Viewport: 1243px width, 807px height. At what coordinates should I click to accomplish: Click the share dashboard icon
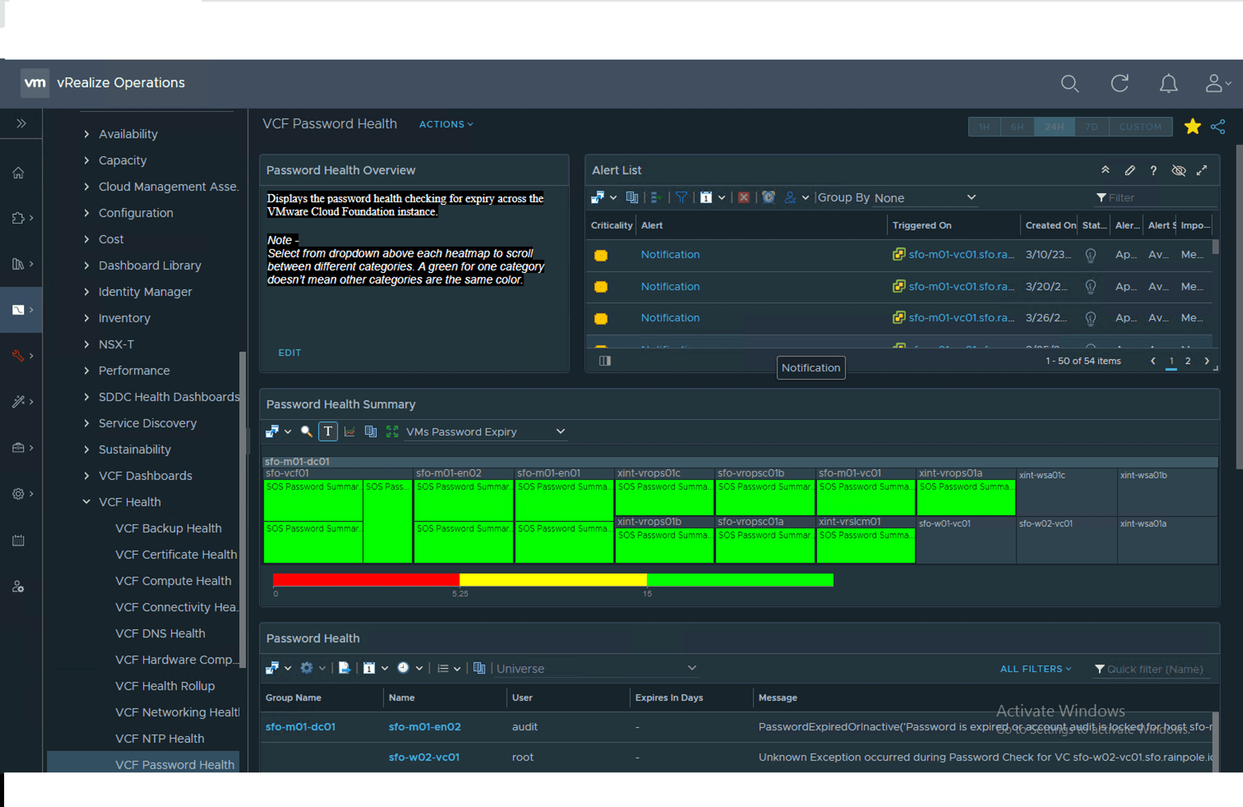(1218, 127)
